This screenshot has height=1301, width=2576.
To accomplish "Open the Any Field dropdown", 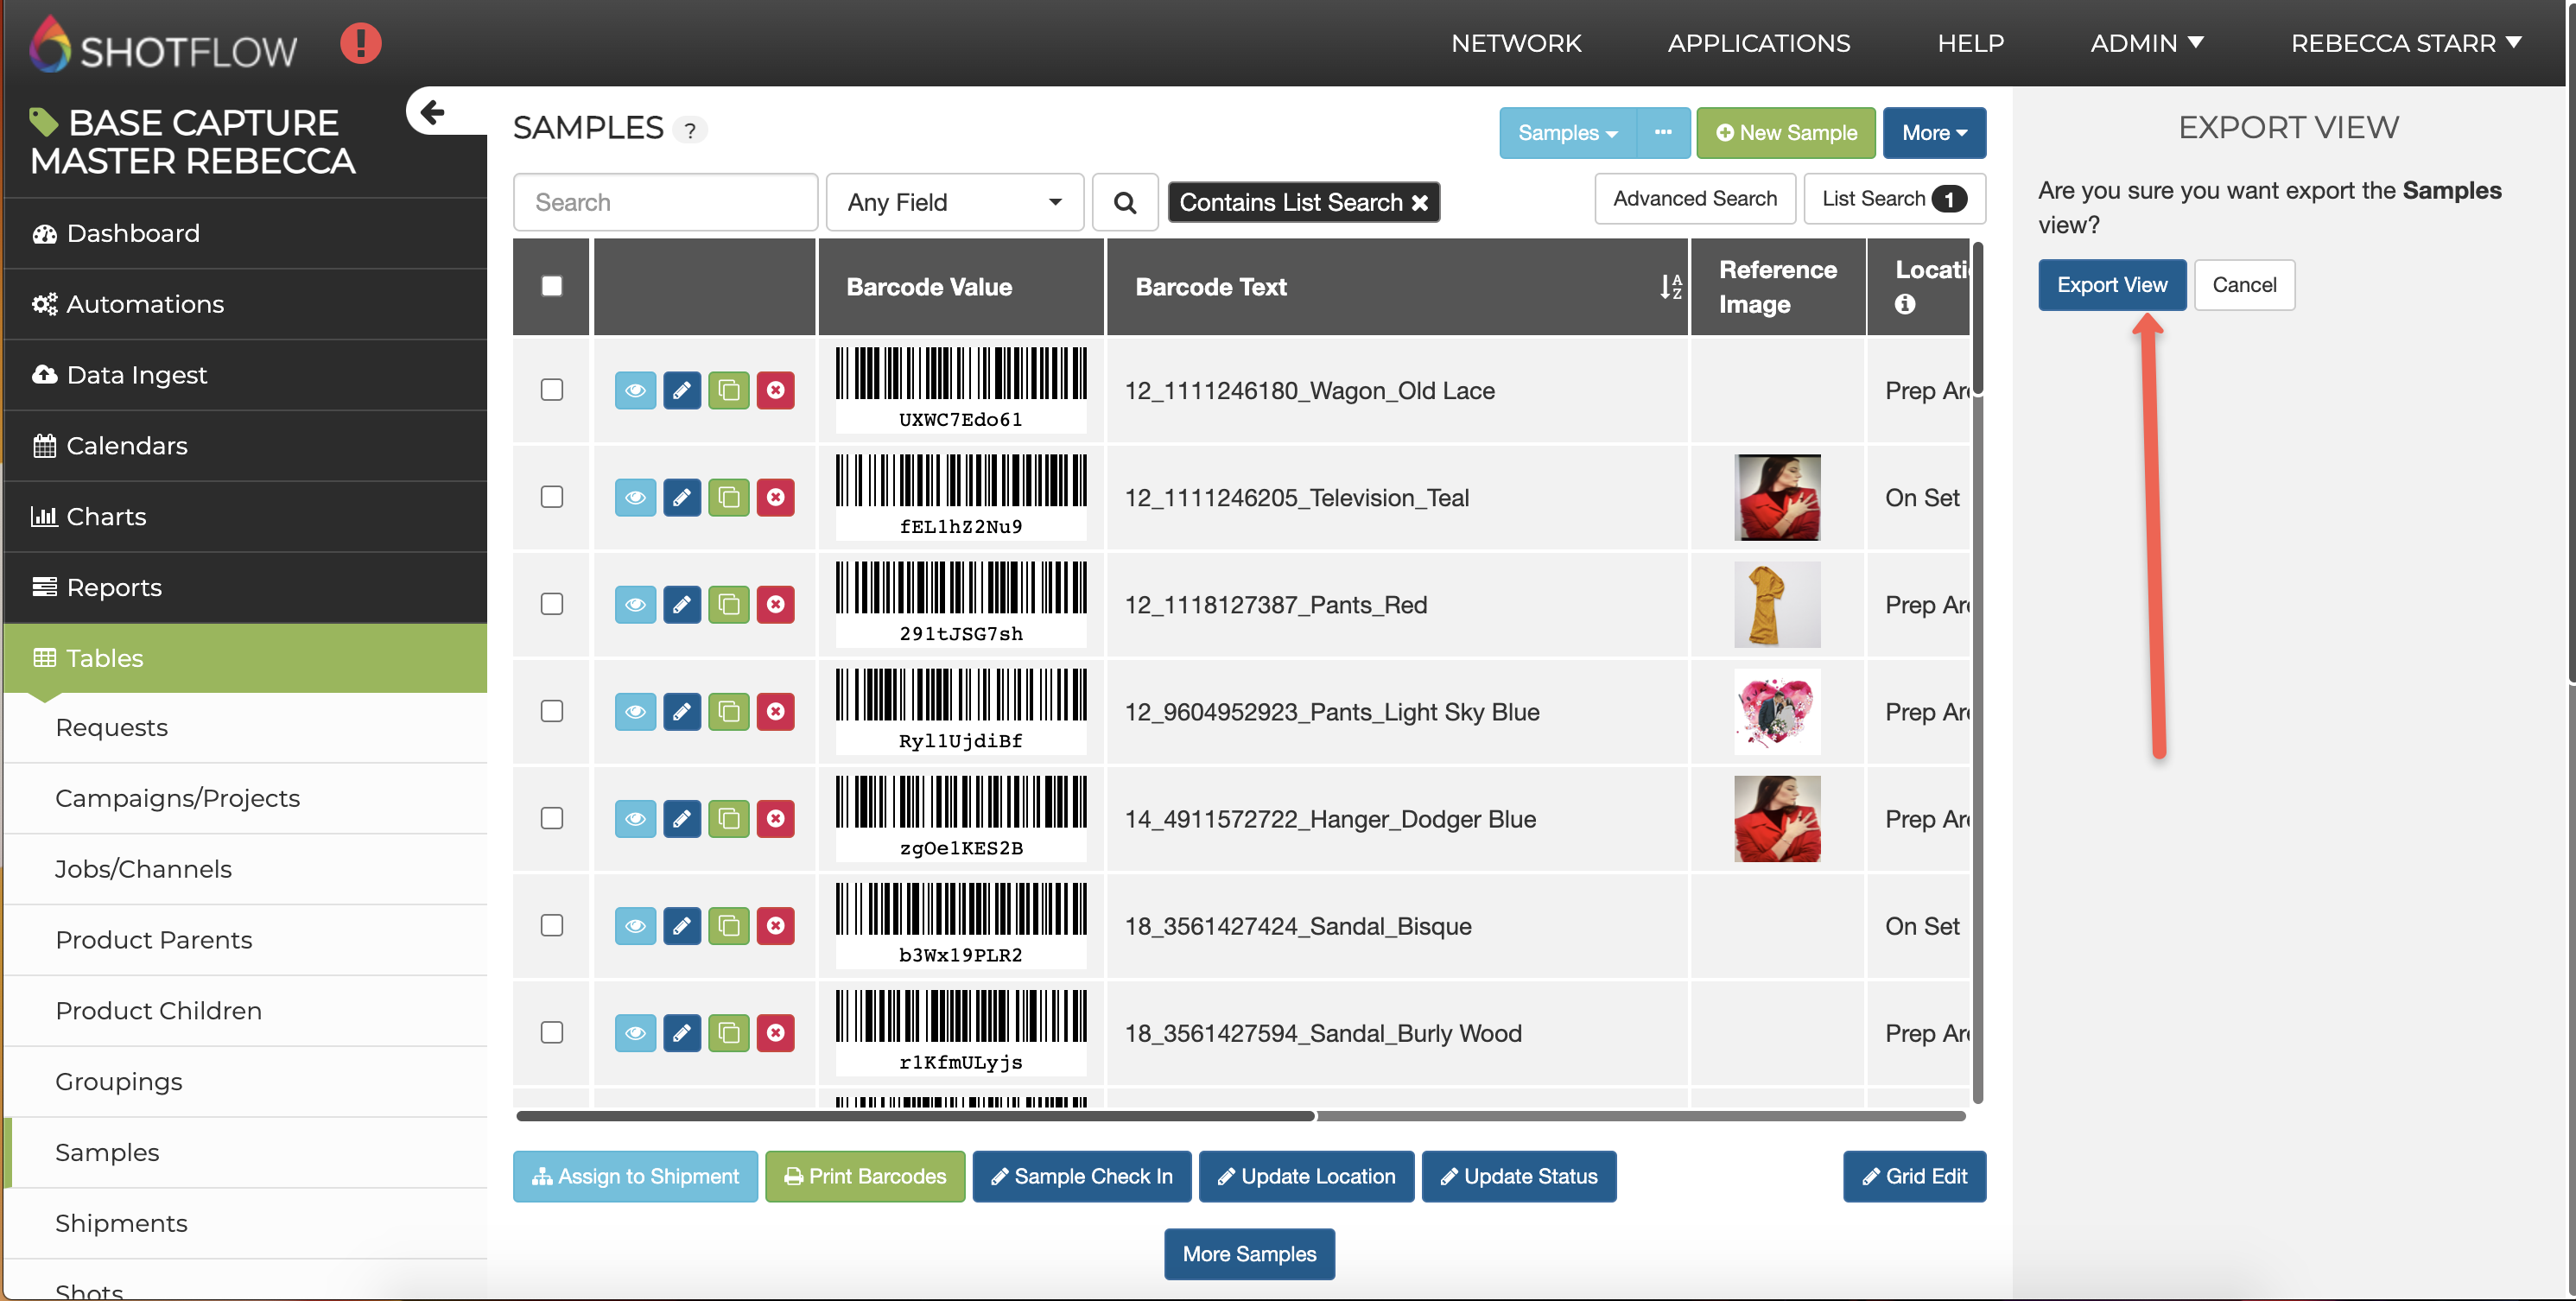I will [954, 203].
